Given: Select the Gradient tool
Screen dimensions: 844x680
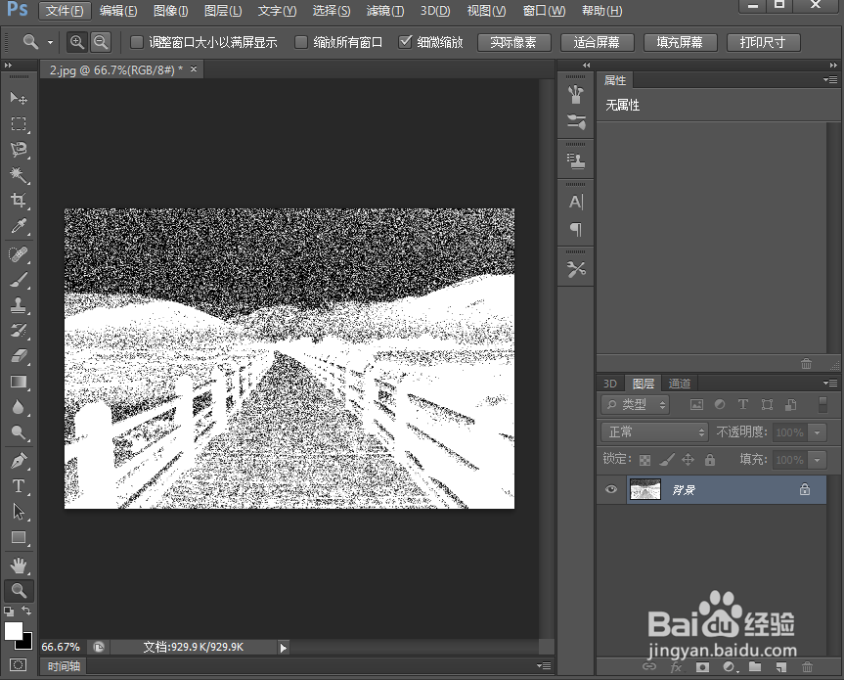Looking at the screenshot, I should click(19, 382).
